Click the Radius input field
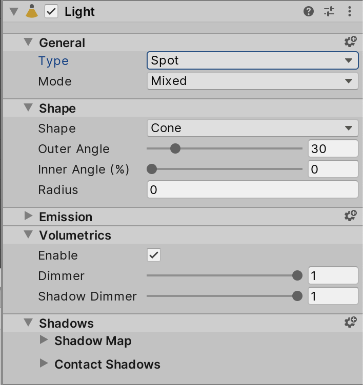This screenshot has height=385, width=363. coord(252,189)
